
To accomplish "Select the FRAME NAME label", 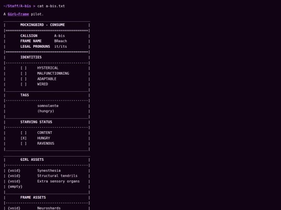I will [31, 41].
